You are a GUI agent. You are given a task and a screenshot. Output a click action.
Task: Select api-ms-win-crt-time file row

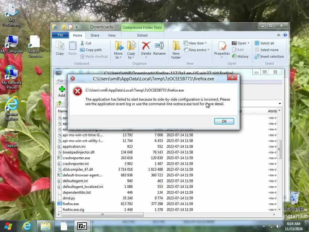tap(83, 135)
